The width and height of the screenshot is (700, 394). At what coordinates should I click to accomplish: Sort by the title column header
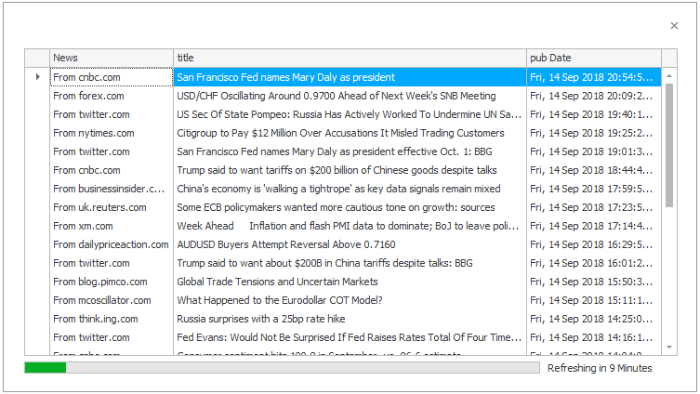click(x=350, y=58)
